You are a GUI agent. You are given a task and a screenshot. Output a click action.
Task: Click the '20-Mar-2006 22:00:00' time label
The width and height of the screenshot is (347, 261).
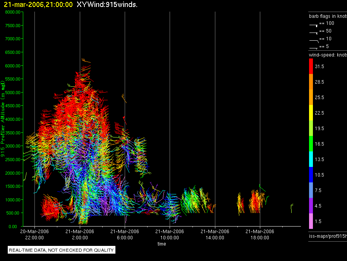pyautogui.click(x=34, y=234)
